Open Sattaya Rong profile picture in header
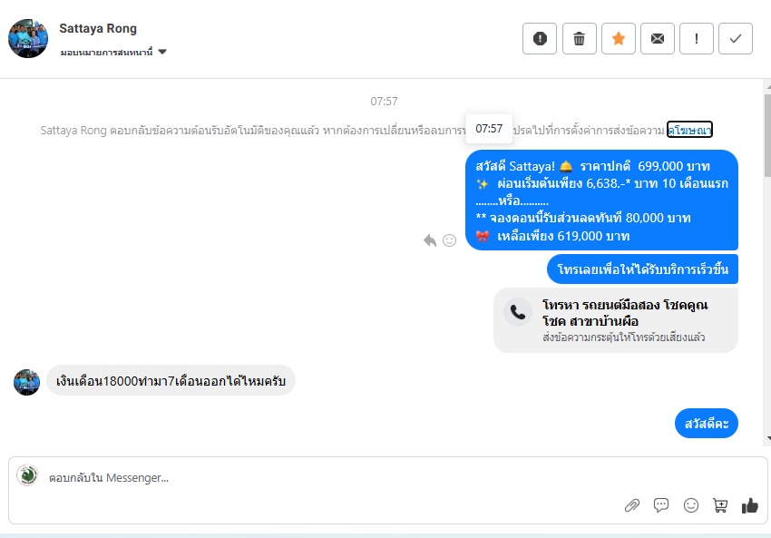Screen dimensions: 771x538 coord(28,38)
